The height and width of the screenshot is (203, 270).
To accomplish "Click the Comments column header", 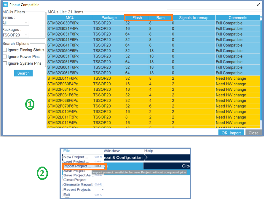I will pos(238,17).
